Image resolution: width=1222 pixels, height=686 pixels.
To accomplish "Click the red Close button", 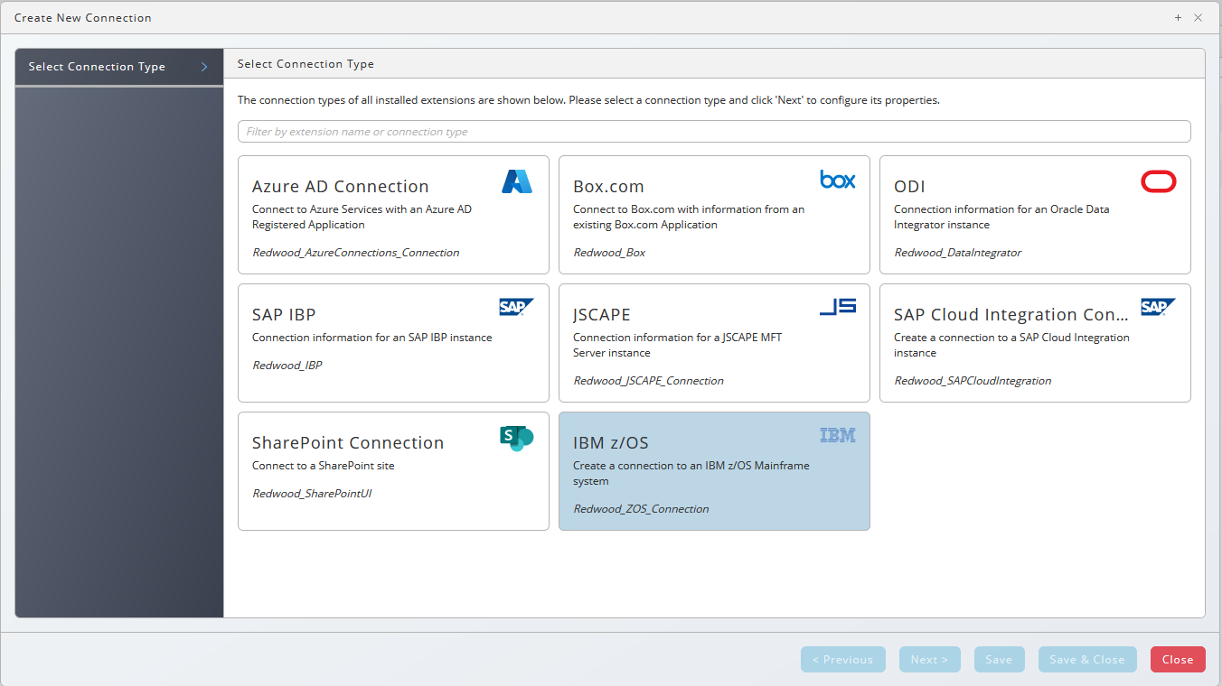I will (1178, 660).
